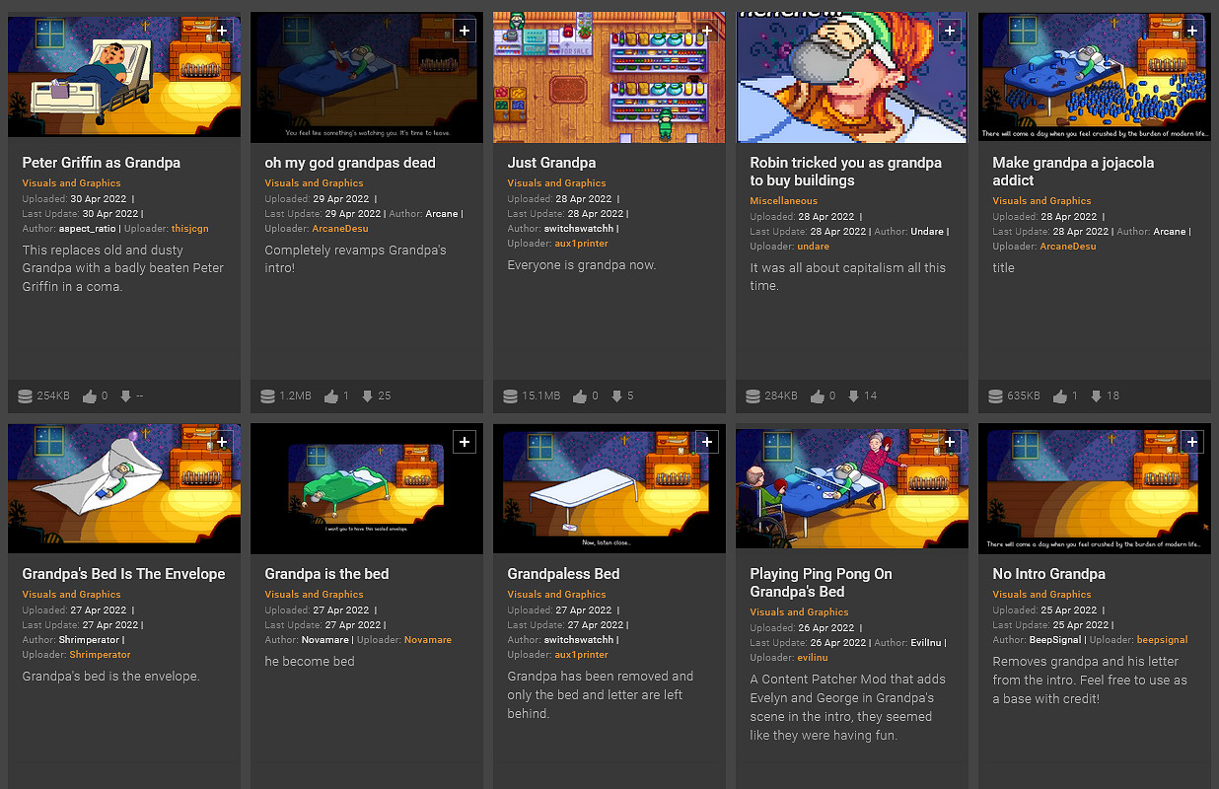Viewport: 1219px width, 789px height.
Task: Click the plus icon on Grandpaless Bed thumbnail
Action: point(707,442)
